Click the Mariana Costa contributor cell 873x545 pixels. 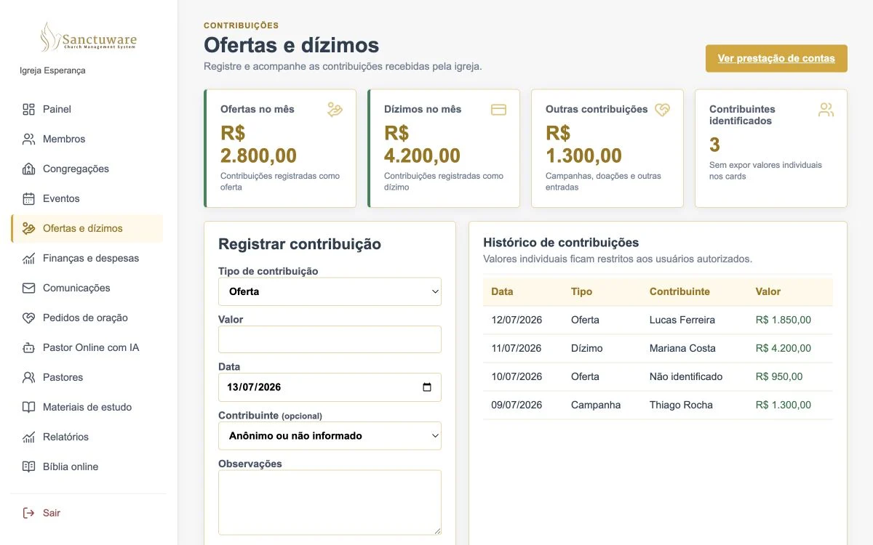click(682, 348)
